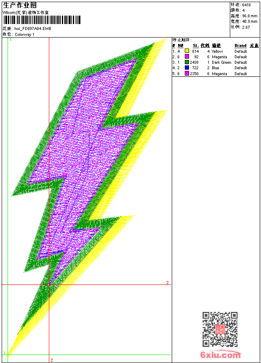261x363 pixels.
Task: Click the '停止顺序:' heading
Action: point(182,40)
